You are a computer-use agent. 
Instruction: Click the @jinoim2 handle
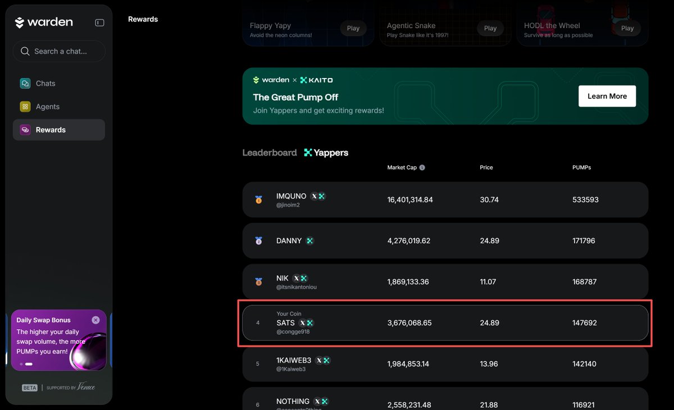point(288,205)
